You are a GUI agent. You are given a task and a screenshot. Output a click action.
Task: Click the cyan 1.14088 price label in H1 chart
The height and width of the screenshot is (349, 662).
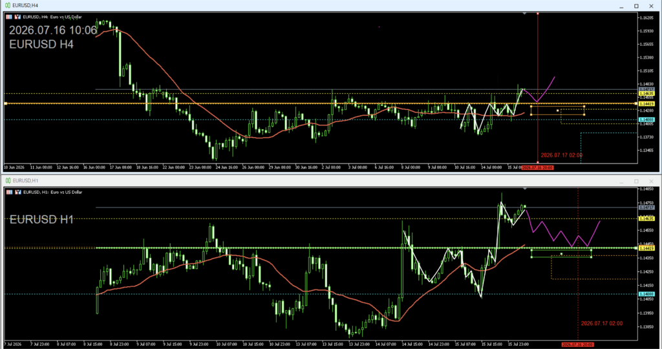(646, 294)
